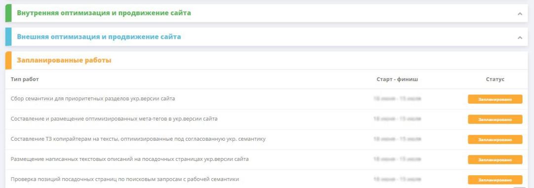Screen dimensions: 534x188
Task: Click Запланировано status for мета-тегов row
Action: click(x=495, y=120)
